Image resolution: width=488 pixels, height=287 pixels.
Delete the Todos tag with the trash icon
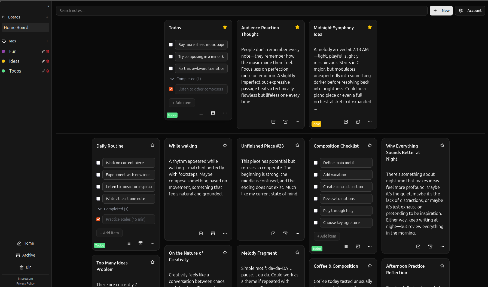click(x=48, y=71)
